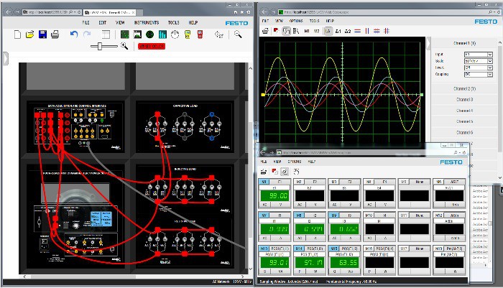Open the INSTRUMENTS menu
Image resolution: width=503 pixels, height=288 pixels.
[146, 22]
